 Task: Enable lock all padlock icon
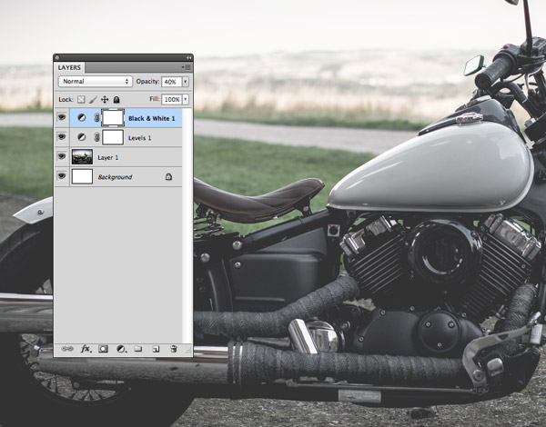pyautogui.click(x=116, y=99)
